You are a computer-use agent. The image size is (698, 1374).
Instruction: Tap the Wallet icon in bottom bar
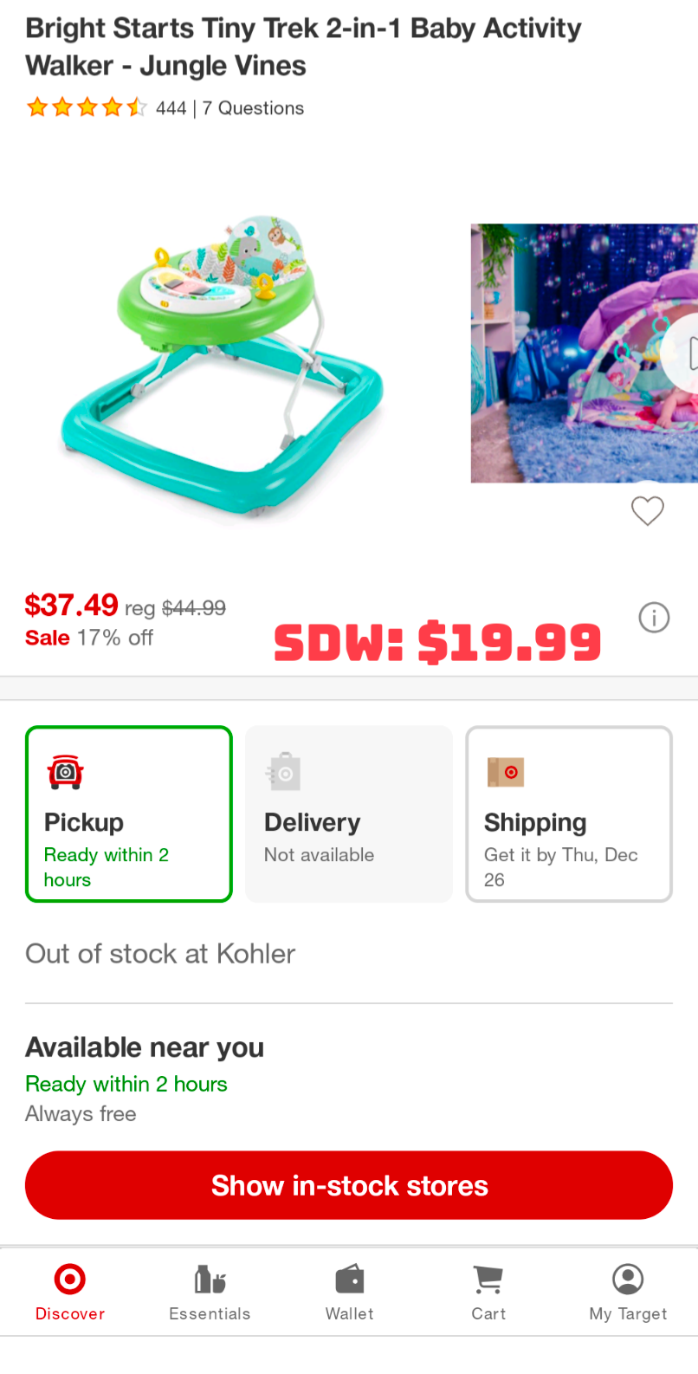pos(349,1278)
